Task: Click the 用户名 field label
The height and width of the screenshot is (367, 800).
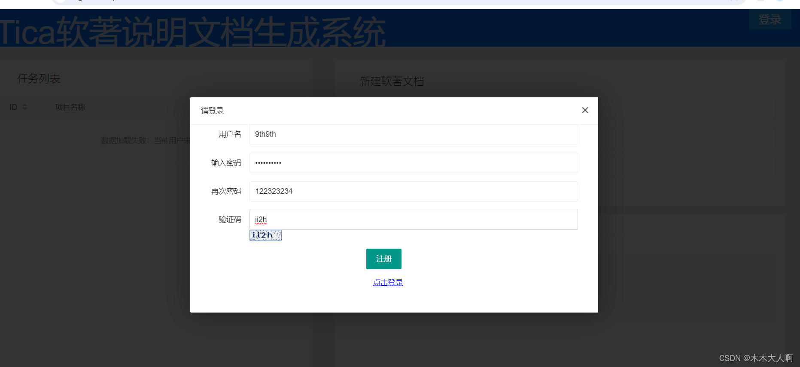Action: (x=230, y=135)
